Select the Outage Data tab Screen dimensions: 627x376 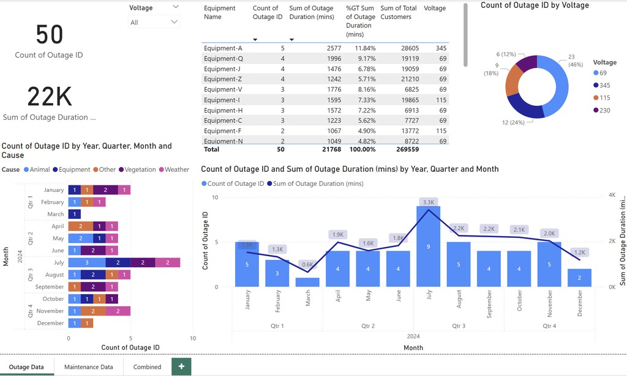click(x=26, y=367)
